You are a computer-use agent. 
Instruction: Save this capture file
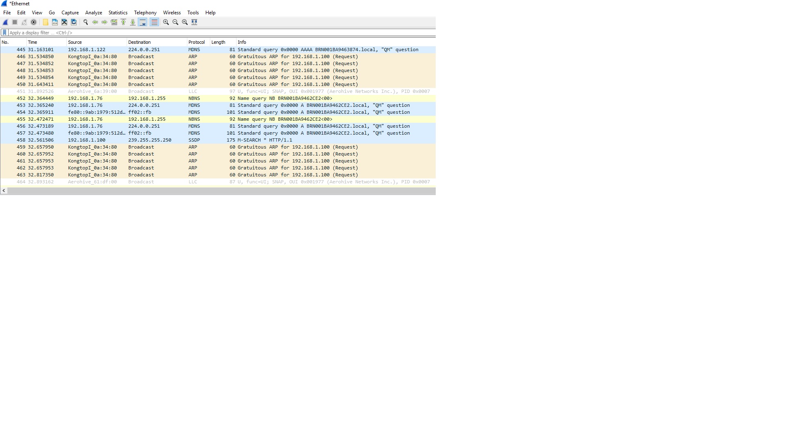[55, 22]
